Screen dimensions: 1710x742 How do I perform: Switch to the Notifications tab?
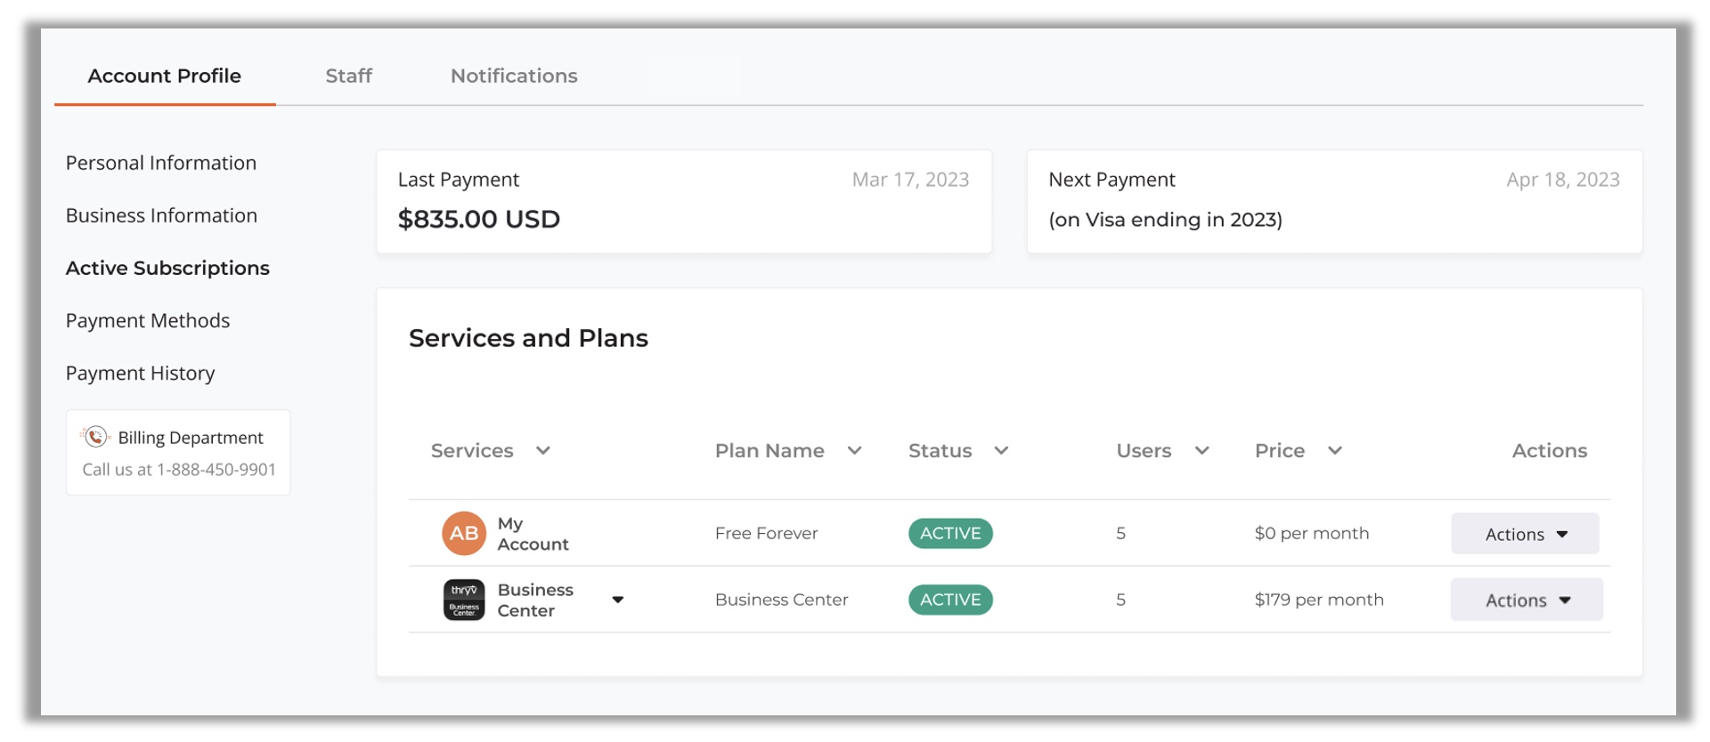click(514, 76)
